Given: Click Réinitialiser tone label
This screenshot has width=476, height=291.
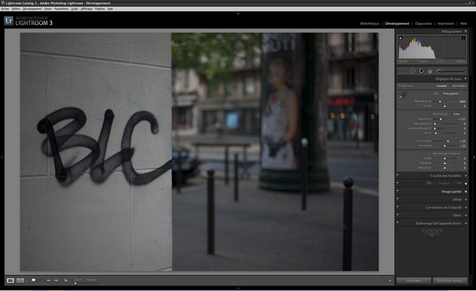Looking at the screenshot, I should pos(441,114).
